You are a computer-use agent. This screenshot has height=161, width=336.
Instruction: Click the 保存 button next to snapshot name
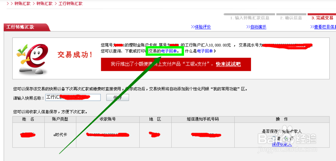(x=118, y=98)
